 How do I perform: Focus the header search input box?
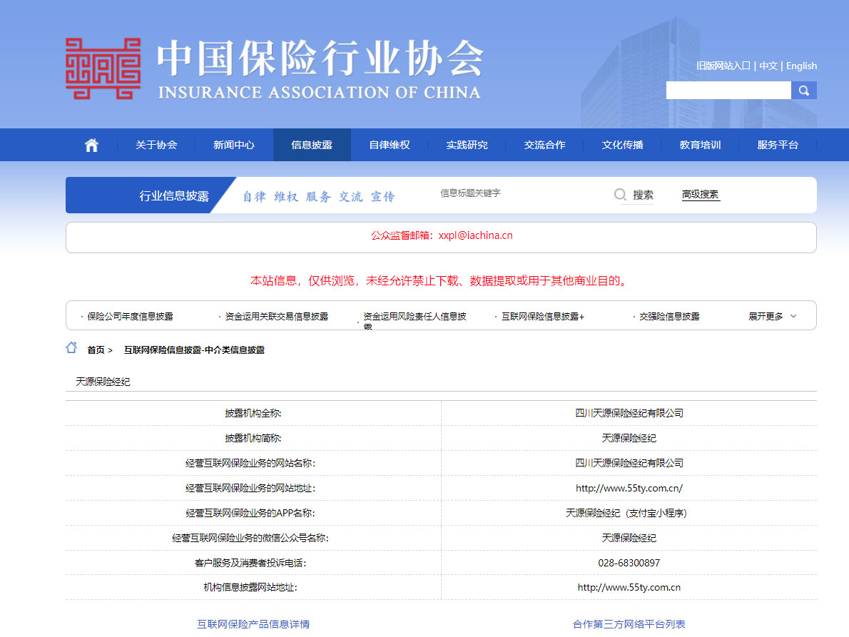tap(728, 91)
